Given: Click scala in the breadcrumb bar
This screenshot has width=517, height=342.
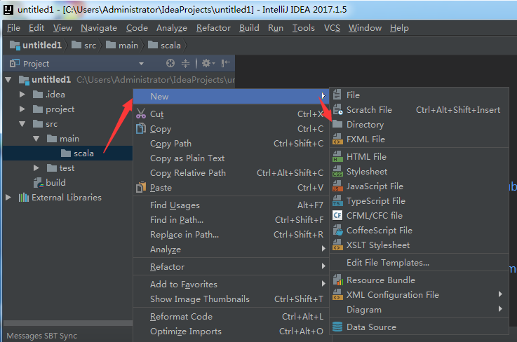Looking at the screenshot, I should [165, 45].
